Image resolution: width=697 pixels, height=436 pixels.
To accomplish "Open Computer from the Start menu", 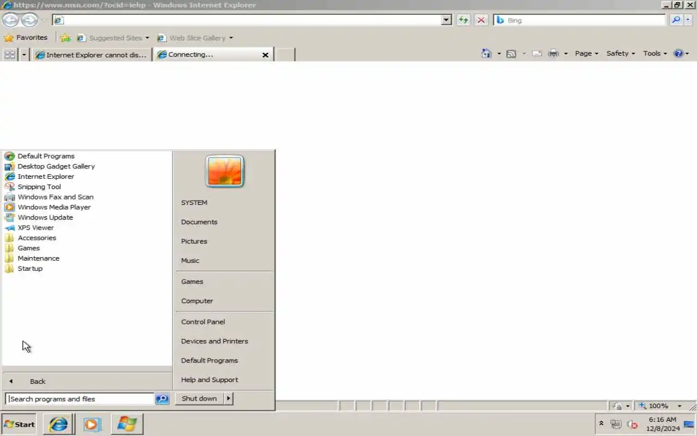I will (x=197, y=301).
